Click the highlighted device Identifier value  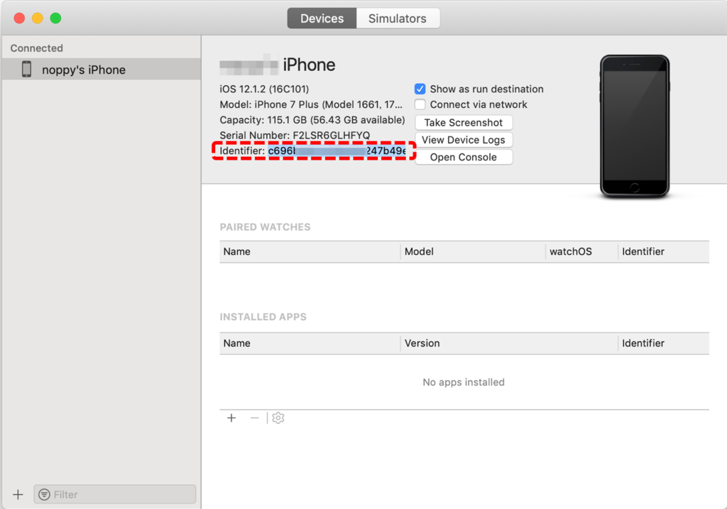click(337, 151)
